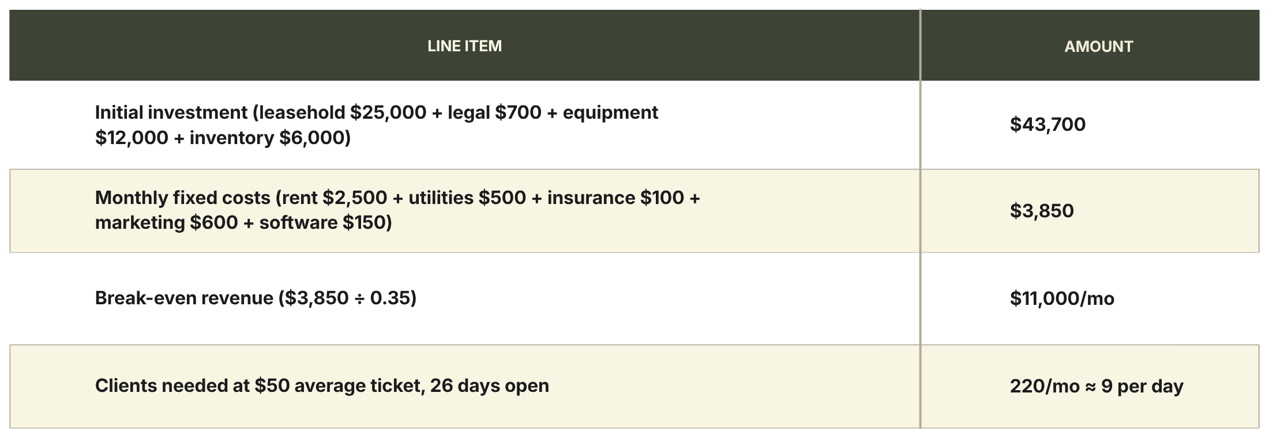Select the Initial investment description cell
1269x438 pixels.
click(x=464, y=124)
